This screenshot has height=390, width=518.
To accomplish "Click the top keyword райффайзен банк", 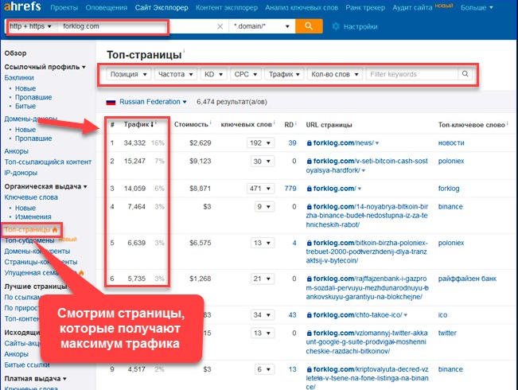I will (467, 279).
